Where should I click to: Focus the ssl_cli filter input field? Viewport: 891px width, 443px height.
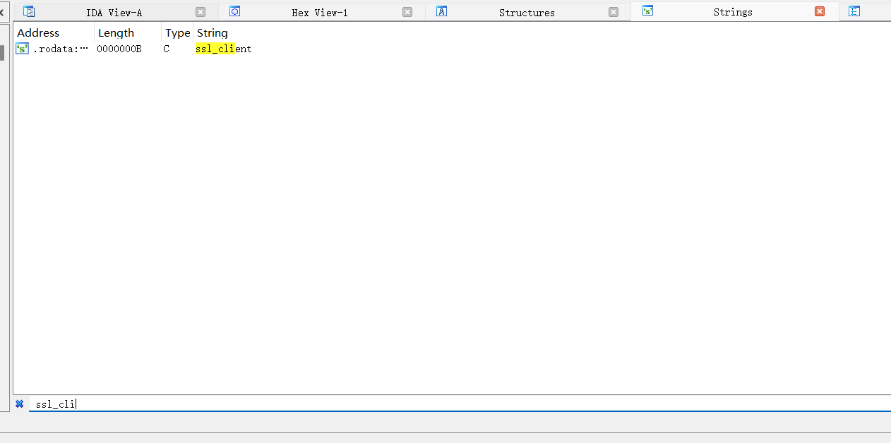pyautogui.click(x=460, y=404)
